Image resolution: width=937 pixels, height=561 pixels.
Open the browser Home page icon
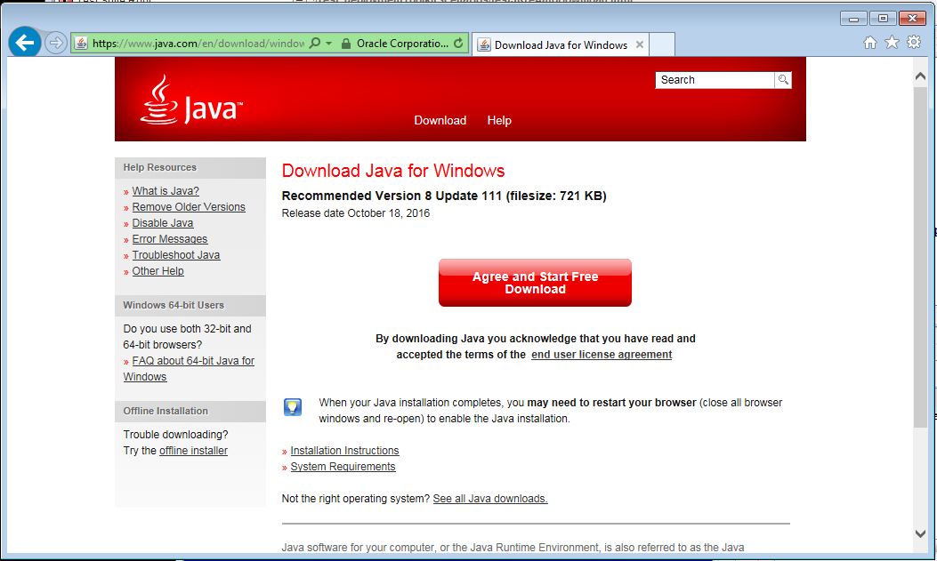click(x=870, y=43)
